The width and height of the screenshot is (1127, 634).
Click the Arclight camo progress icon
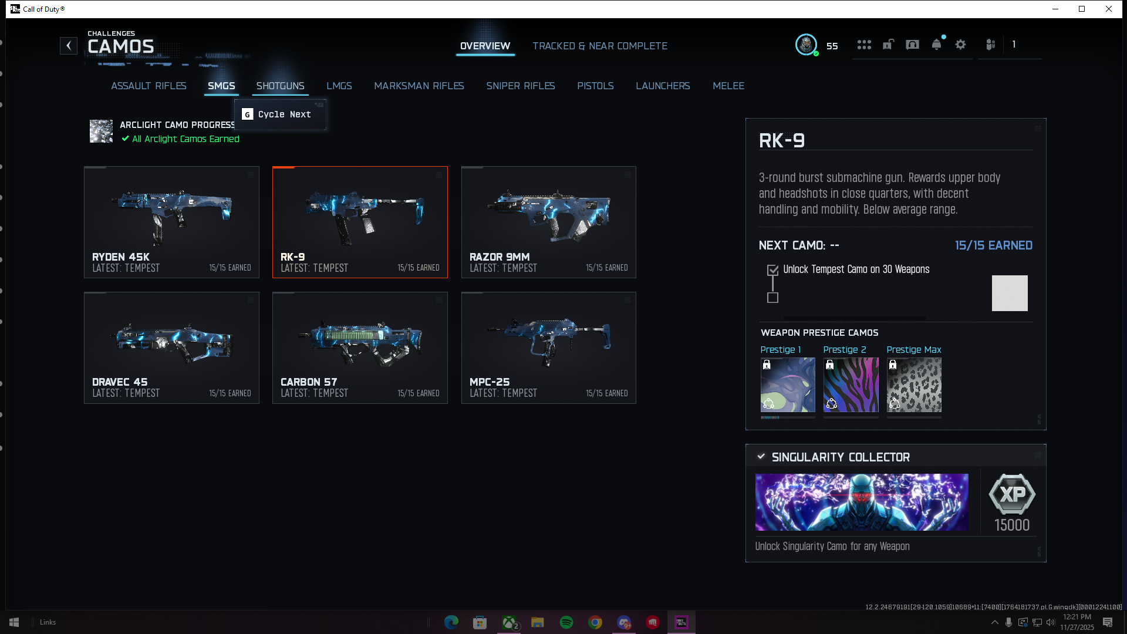[x=101, y=131]
